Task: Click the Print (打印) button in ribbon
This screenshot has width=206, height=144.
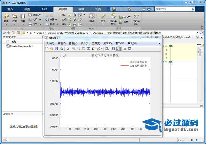Action: (x=33, y=24)
